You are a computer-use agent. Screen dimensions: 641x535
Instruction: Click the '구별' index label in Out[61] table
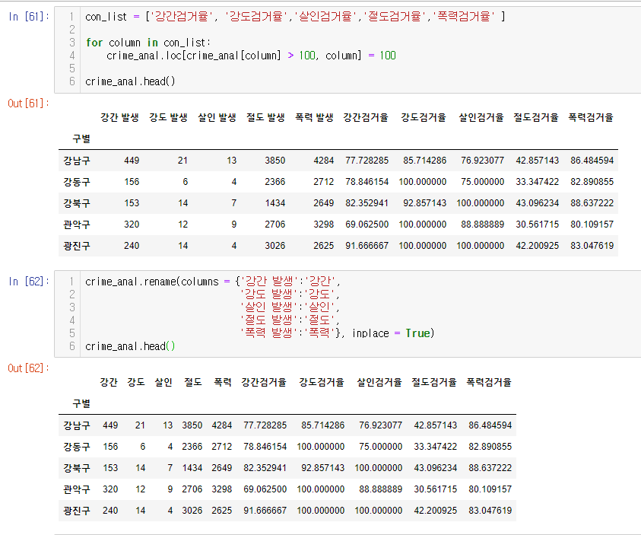[81, 139]
